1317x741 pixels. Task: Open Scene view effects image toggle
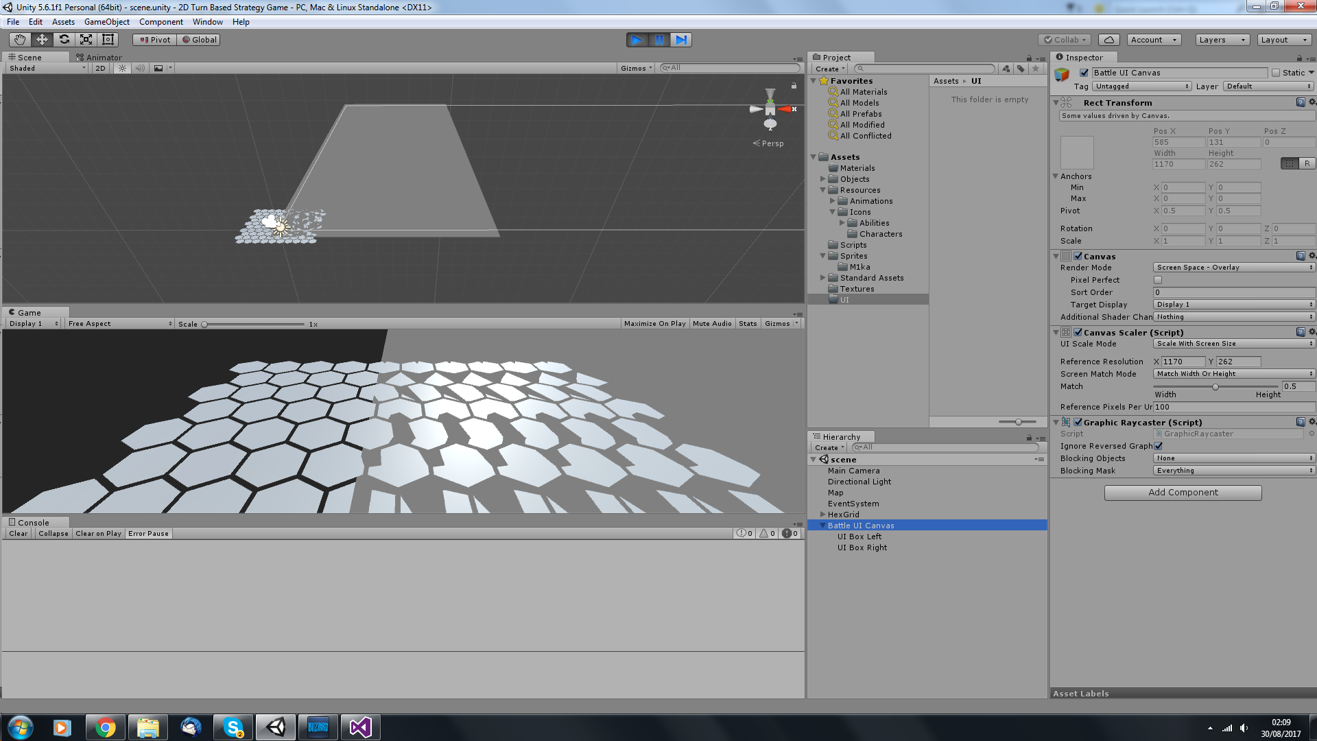coord(158,68)
